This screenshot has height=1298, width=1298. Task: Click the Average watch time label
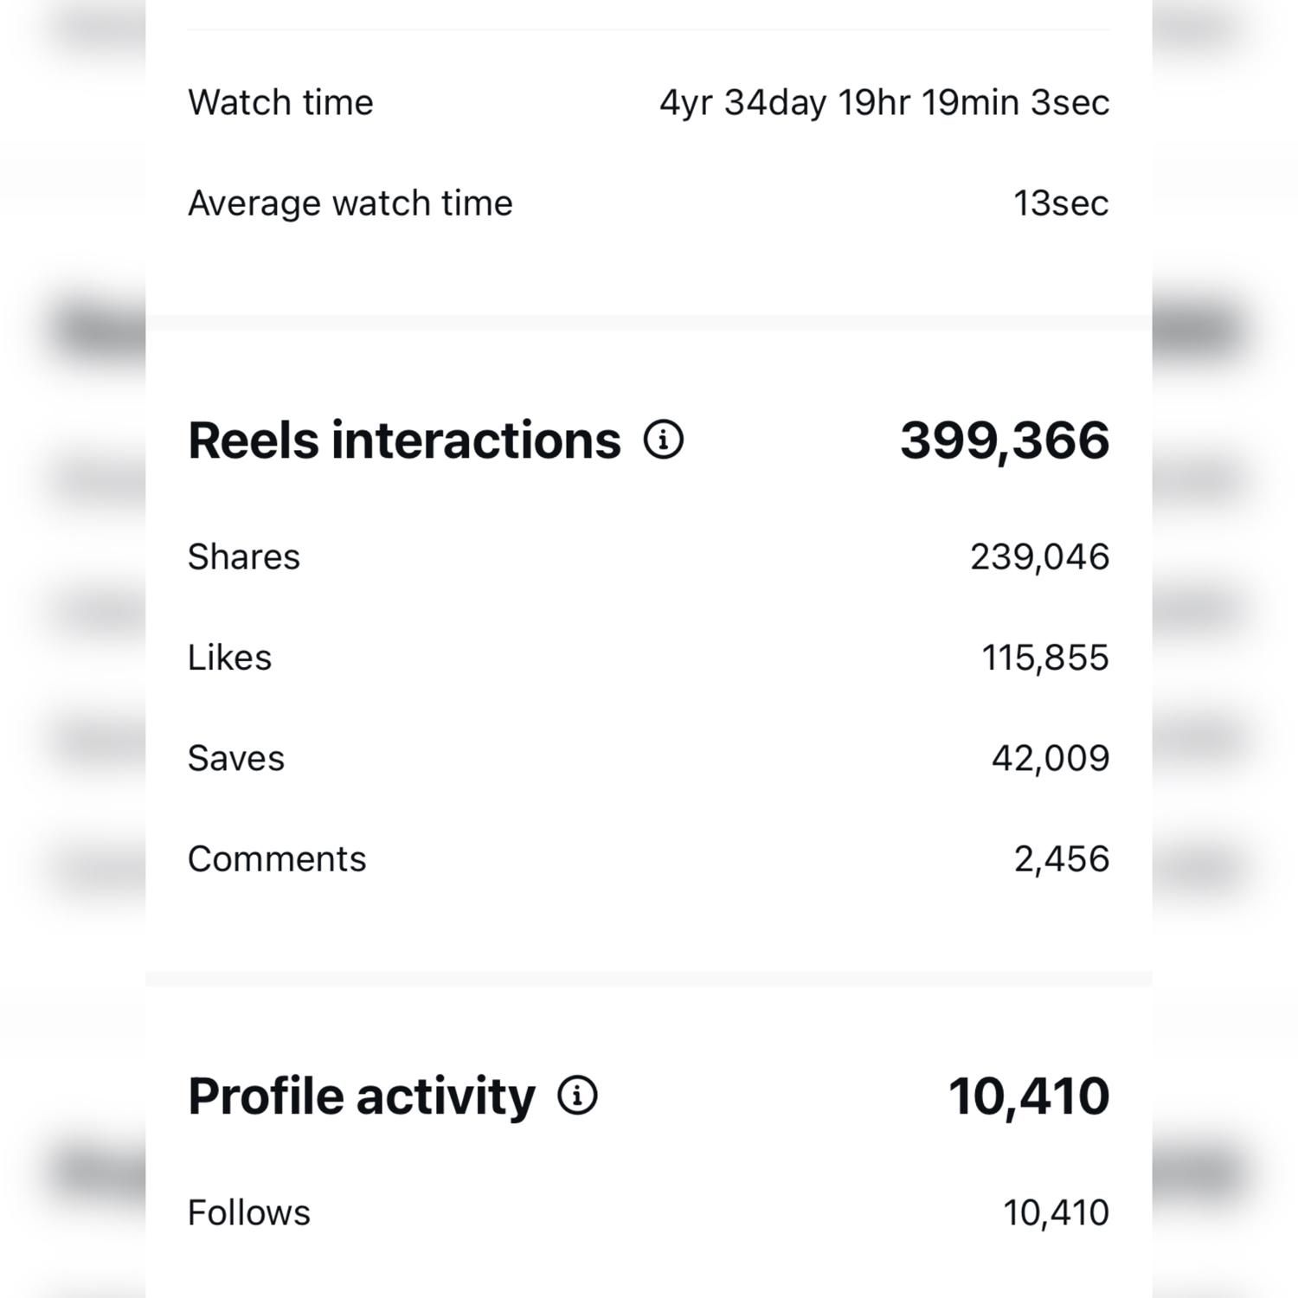(350, 203)
